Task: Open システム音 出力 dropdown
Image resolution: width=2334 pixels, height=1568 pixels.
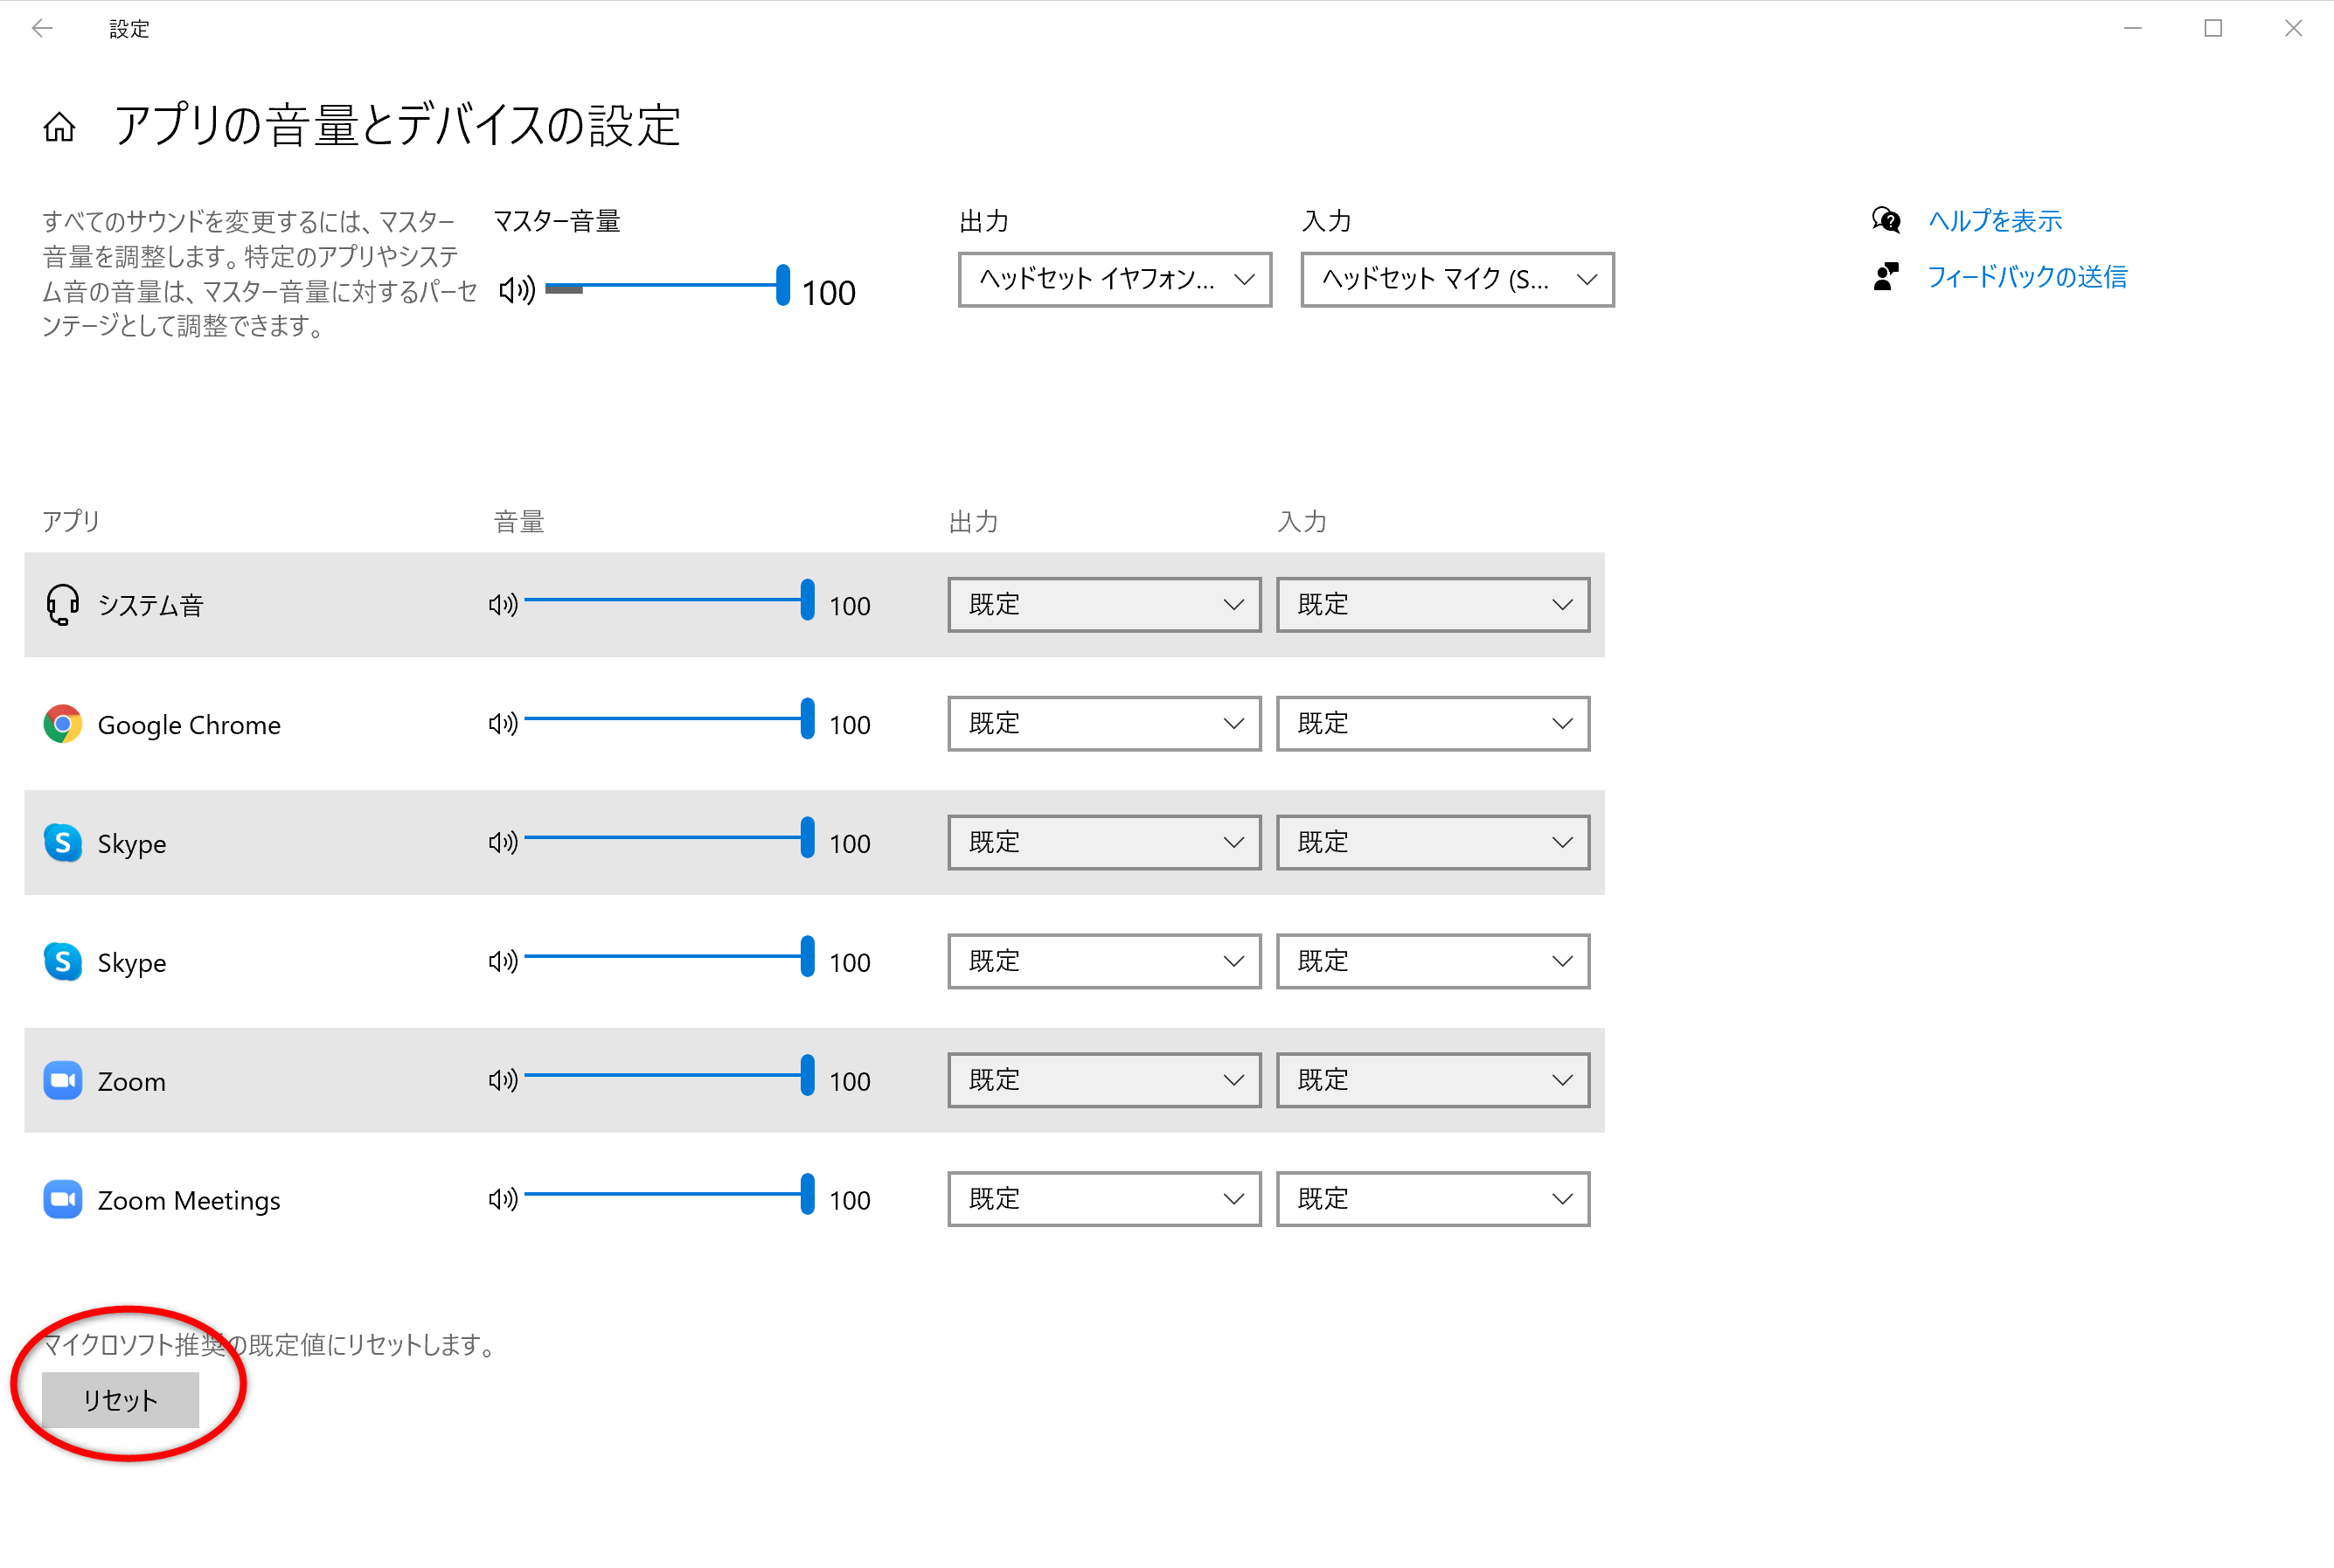Action: pyautogui.click(x=1104, y=604)
